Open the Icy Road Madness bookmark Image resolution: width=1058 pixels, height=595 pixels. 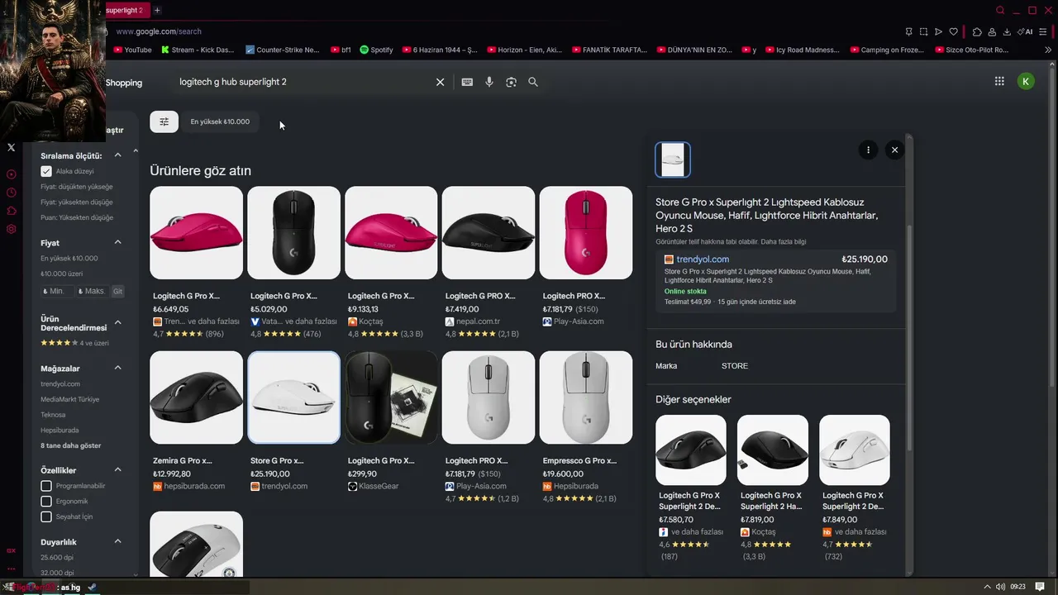click(802, 50)
